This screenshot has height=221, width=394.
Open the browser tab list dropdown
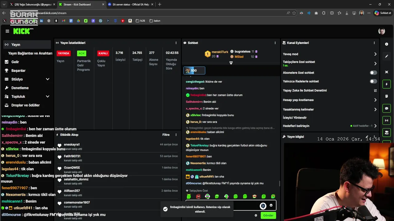pos(4,4)
